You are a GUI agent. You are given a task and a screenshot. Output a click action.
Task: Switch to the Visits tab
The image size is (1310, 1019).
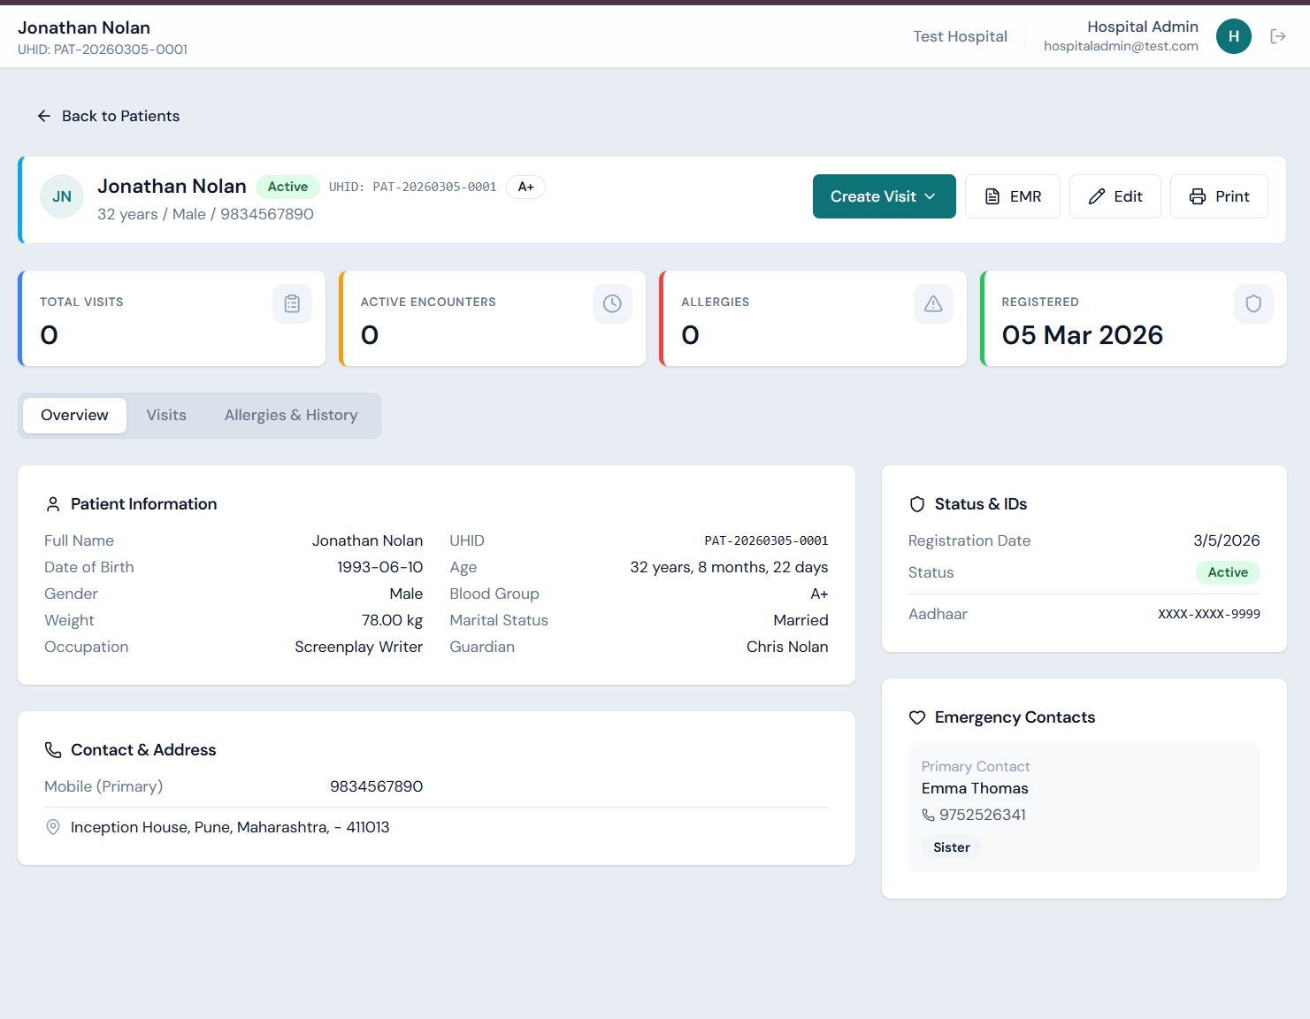[166, 415]
